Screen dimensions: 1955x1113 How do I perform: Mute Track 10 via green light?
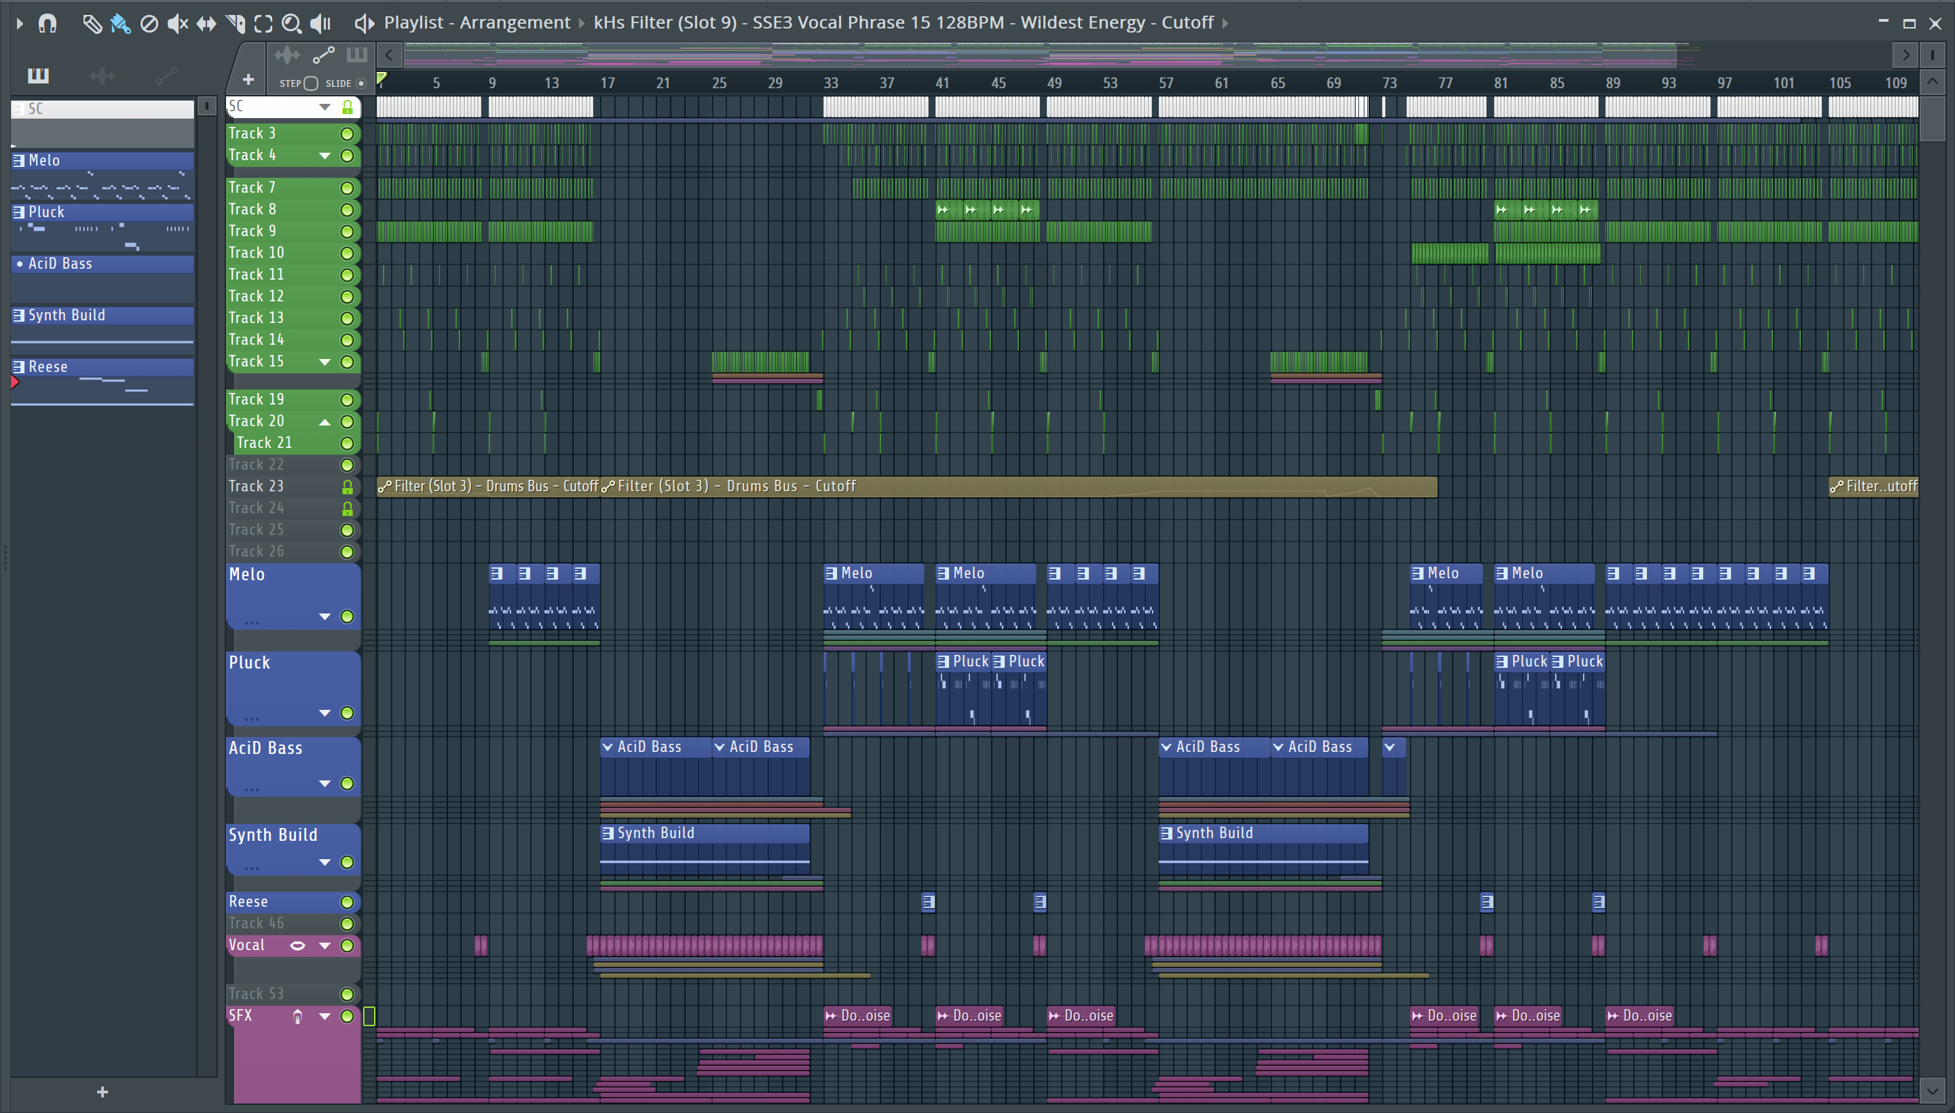347,253
